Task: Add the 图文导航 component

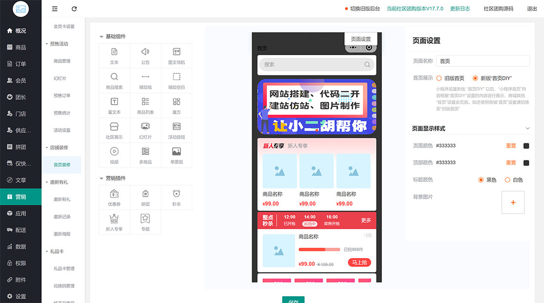Action: (177, 56)
